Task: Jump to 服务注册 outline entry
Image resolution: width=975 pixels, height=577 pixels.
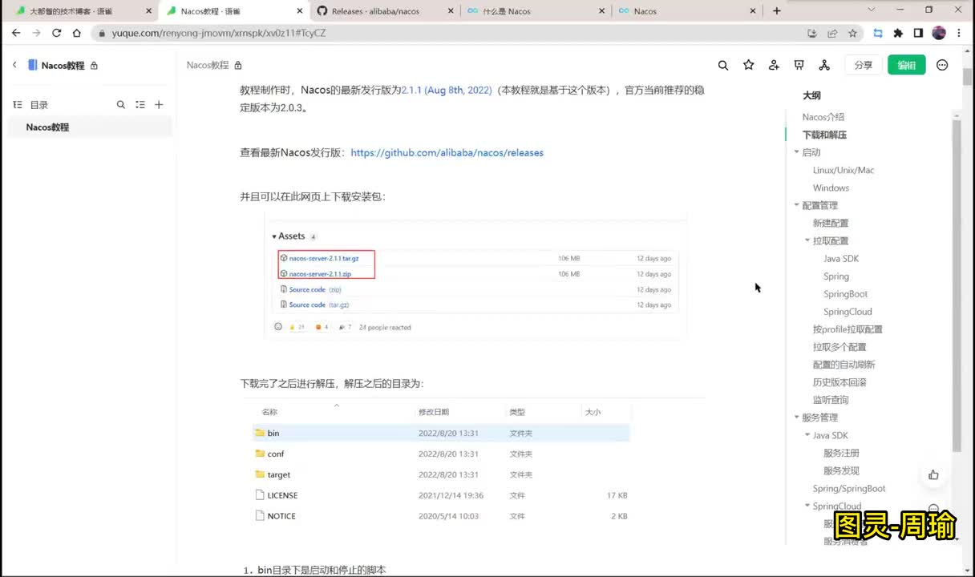Action: [841, 453]
